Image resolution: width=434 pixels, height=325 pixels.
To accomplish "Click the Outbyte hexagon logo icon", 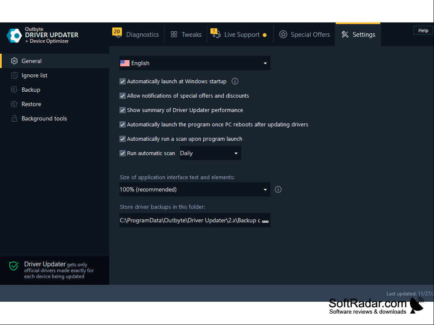I will [x=14, y=36].
